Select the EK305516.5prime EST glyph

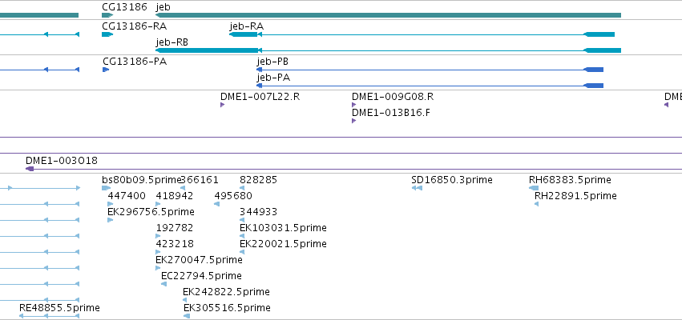tap(187, 316)
